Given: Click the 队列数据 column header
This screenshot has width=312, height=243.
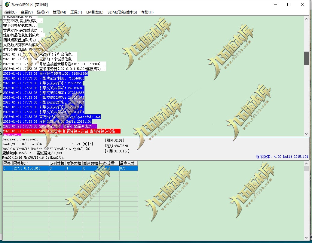Looking at the screenshot, I should tap(57, 163).
